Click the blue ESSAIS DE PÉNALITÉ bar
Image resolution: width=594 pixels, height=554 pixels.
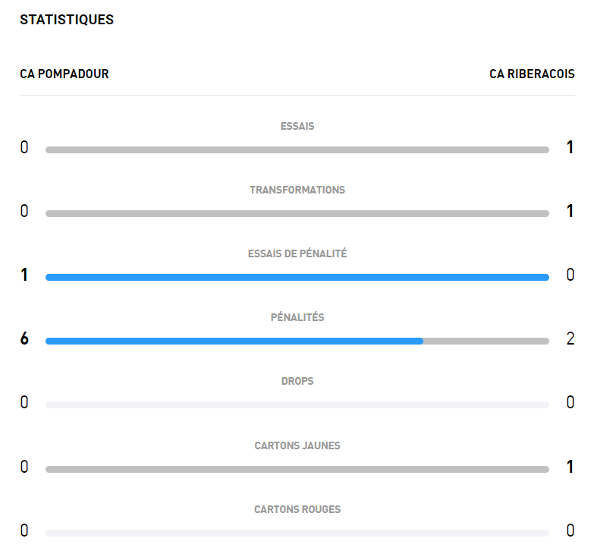[x=297, y=278]
